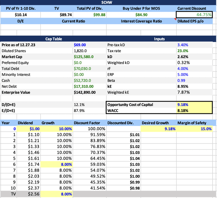The width and height of the screenshot is (217, 198).
Task: Click the Year 1 discount factor 91.59%
Action: tap(90, 135)
